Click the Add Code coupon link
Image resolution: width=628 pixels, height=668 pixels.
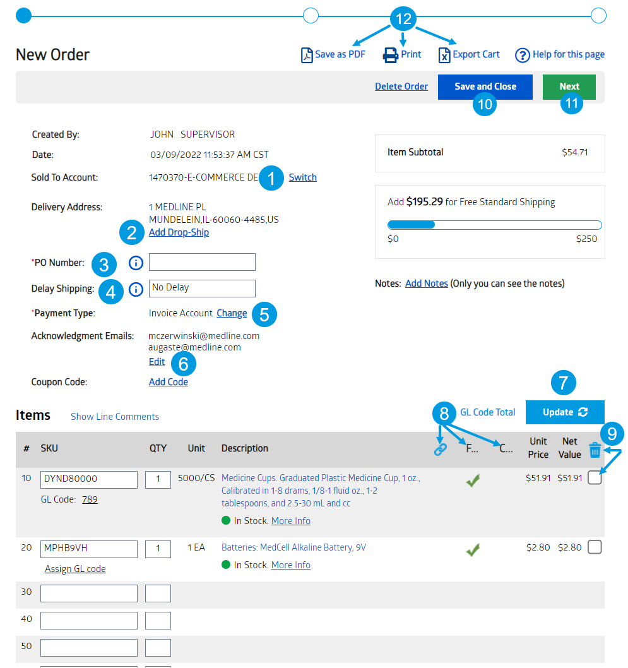168,382
